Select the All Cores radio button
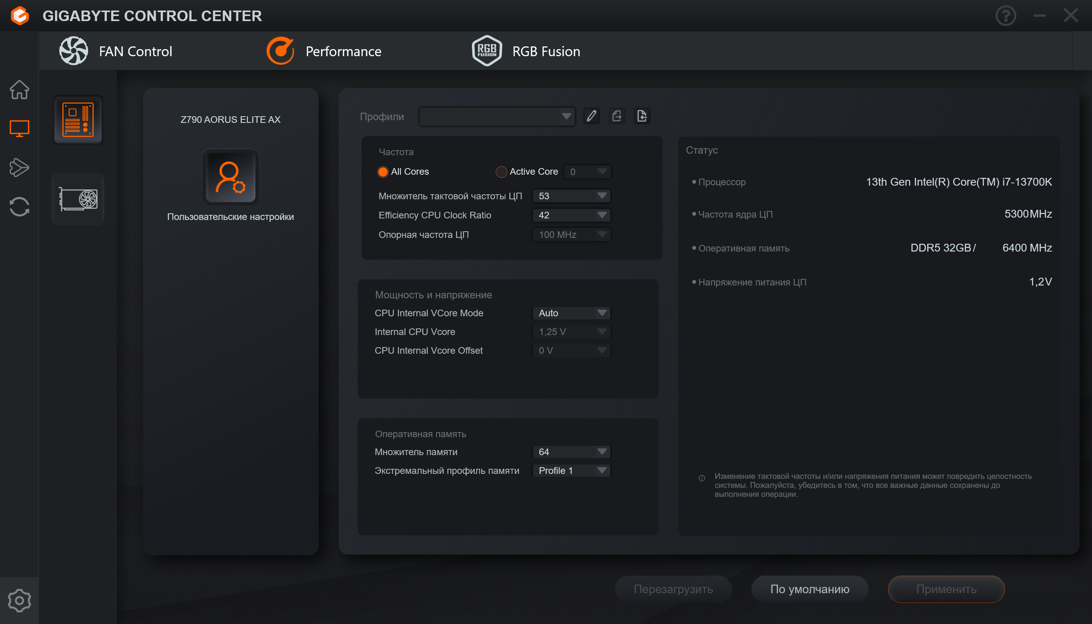1092x624 pixels. (x=383, y=172)
